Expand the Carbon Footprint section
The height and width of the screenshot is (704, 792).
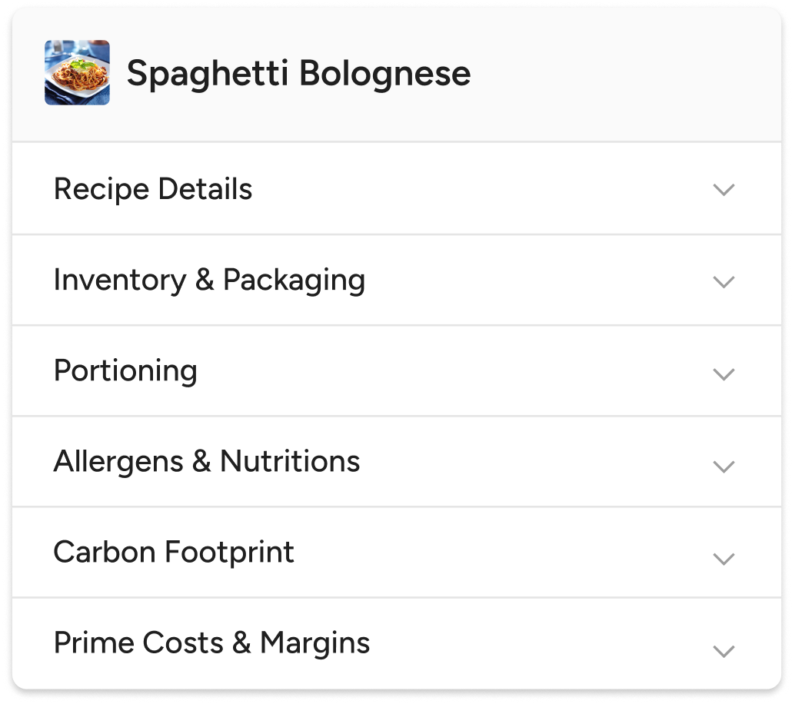tap(396, 553)
